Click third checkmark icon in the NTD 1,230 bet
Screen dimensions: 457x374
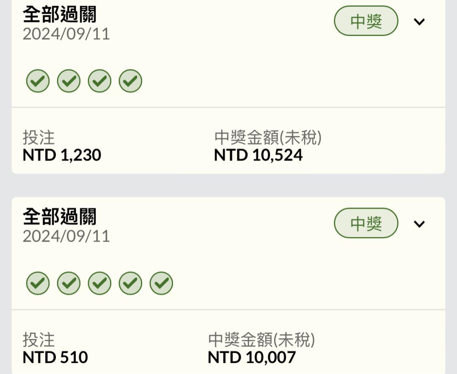click(x=100, y=81)
